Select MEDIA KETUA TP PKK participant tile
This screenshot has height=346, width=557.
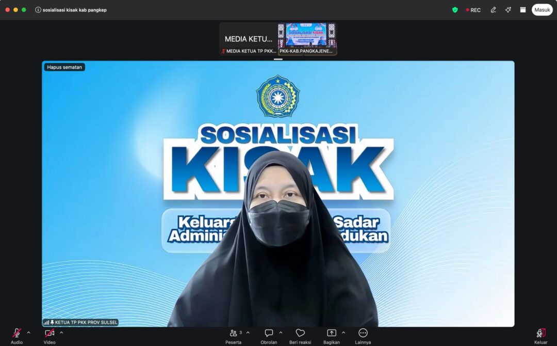tap(249, 39)
